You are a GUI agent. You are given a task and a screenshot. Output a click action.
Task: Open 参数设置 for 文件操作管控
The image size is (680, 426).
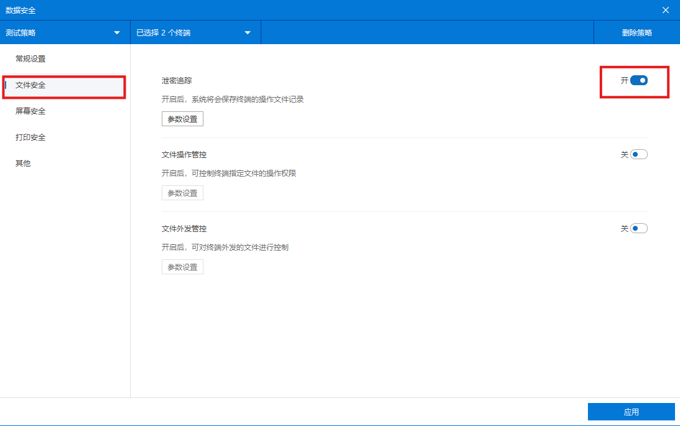coord(182,192)
